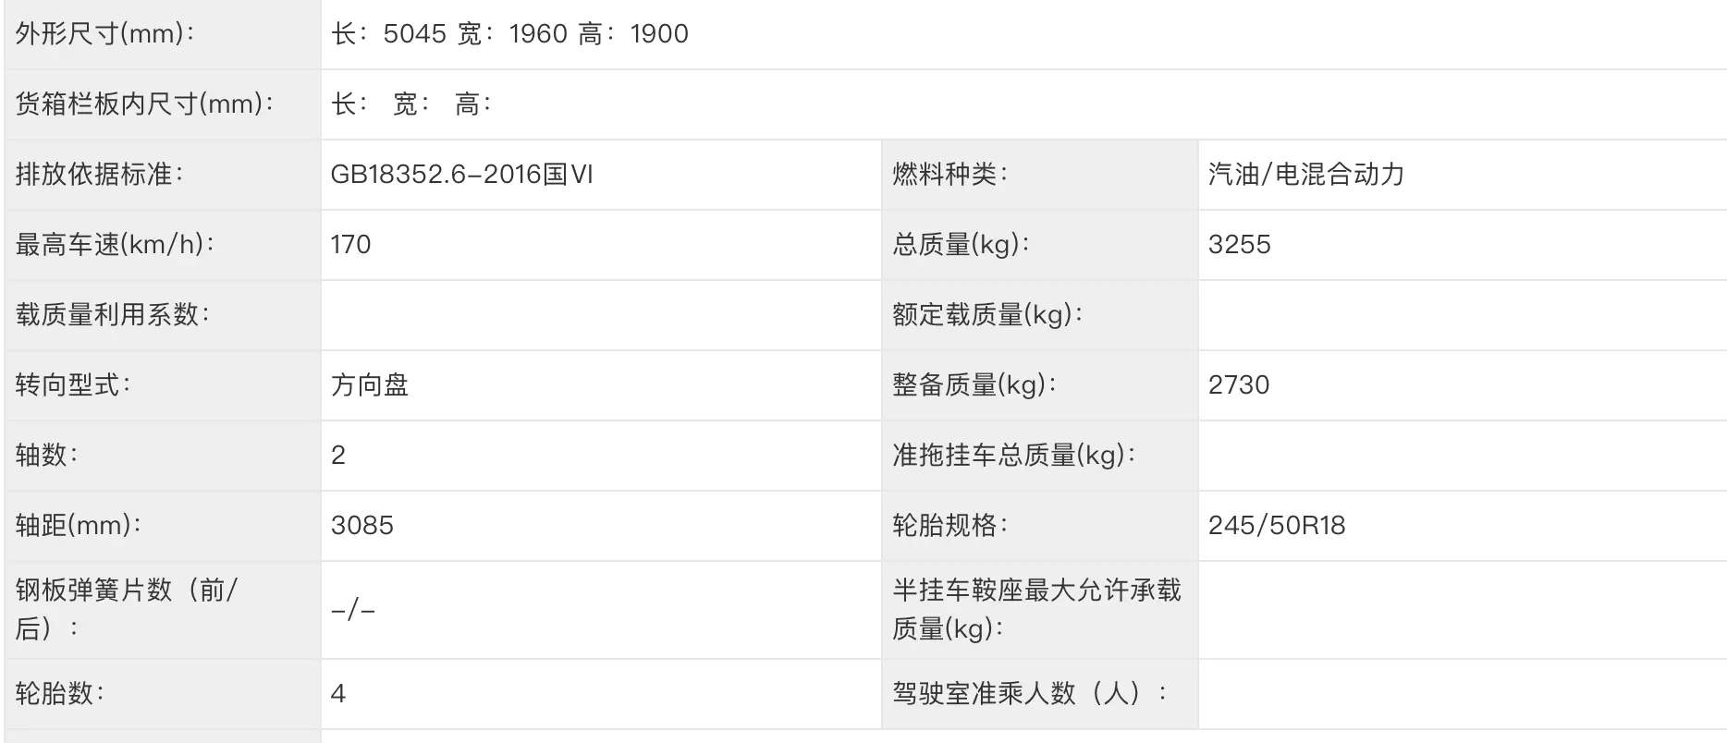Select the dimensions value 长:5045 宽:1960 高:1900
1727x743 pixels.
point(509,34)
